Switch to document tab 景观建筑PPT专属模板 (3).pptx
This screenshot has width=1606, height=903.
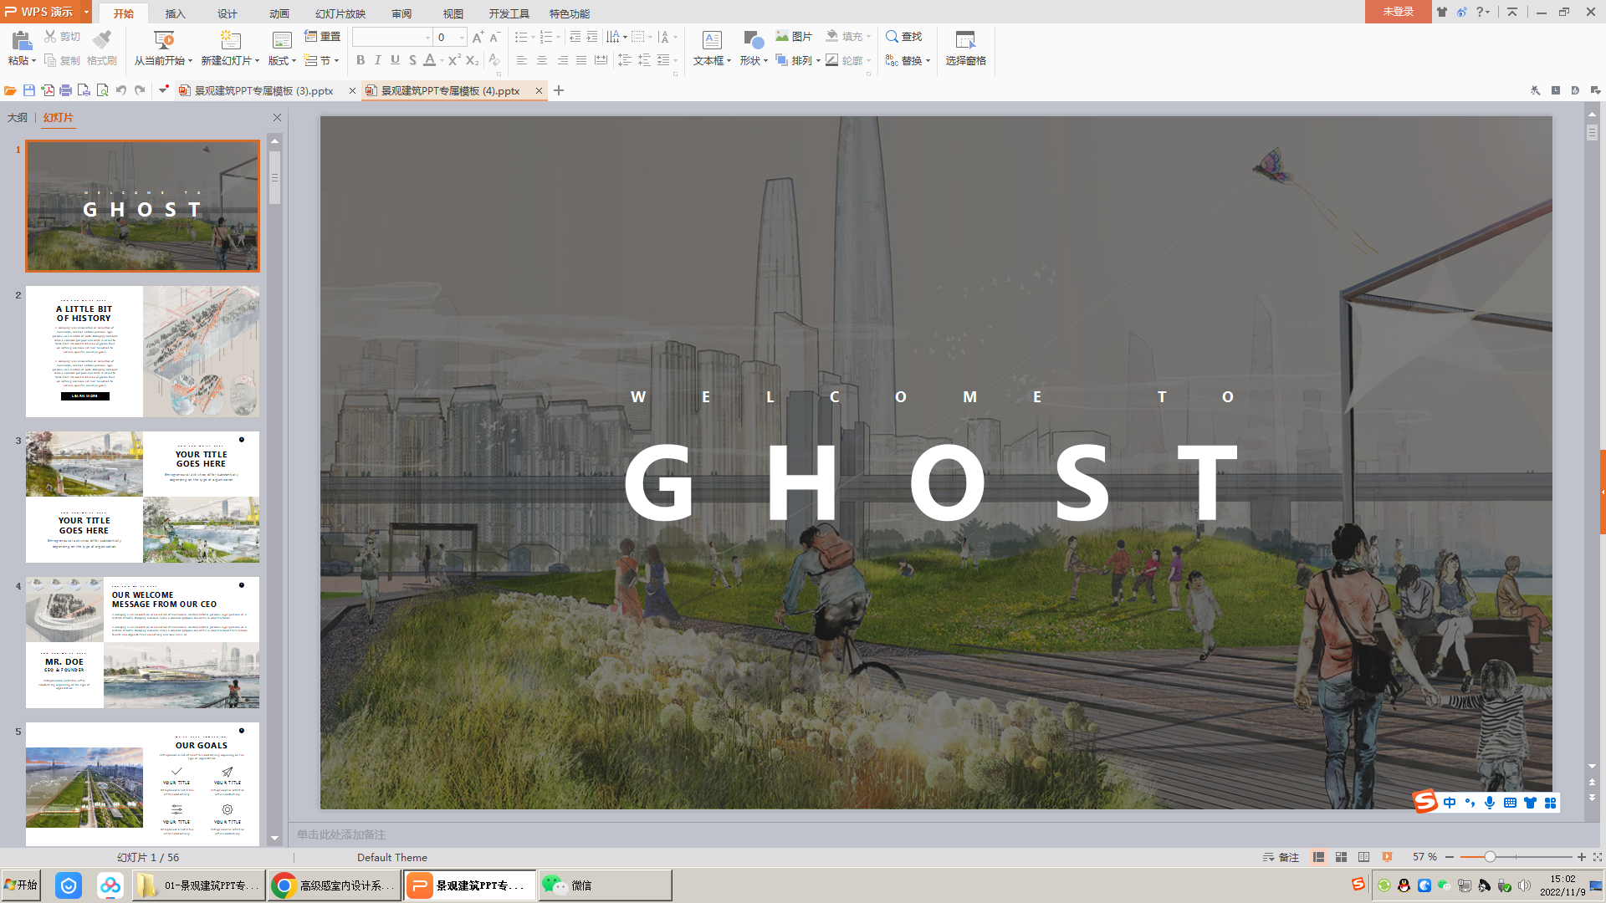[263, 90]
